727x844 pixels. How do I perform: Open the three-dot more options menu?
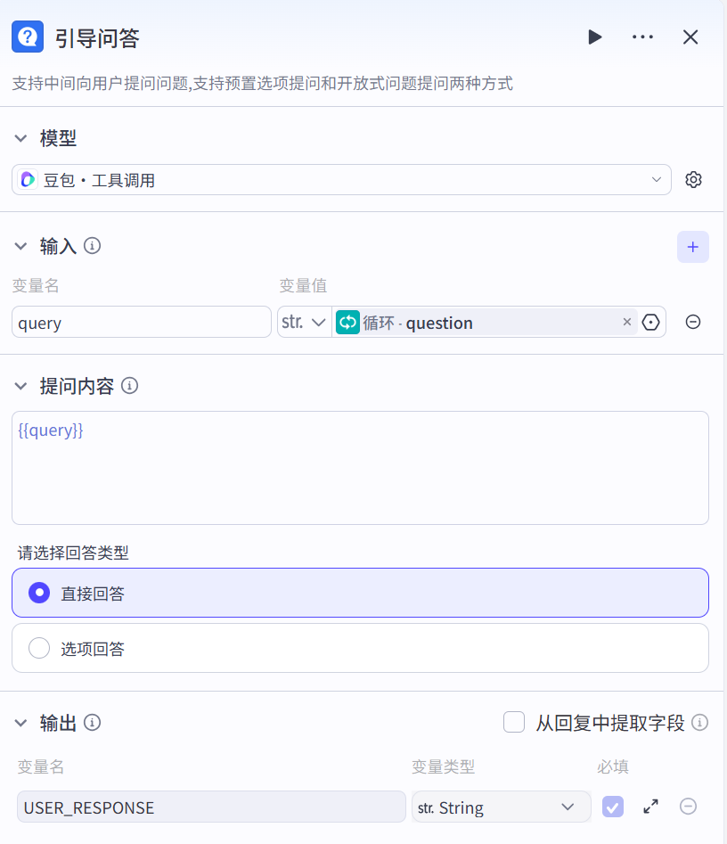(x=642, y=37)
